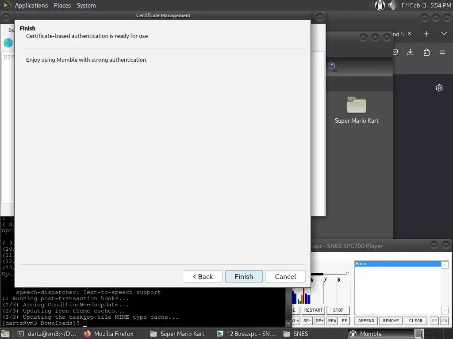Viewport: 453px width, 339px height.
Task: Click CLEAR in the SPC player playlist
Action: [x=416, y=321]
